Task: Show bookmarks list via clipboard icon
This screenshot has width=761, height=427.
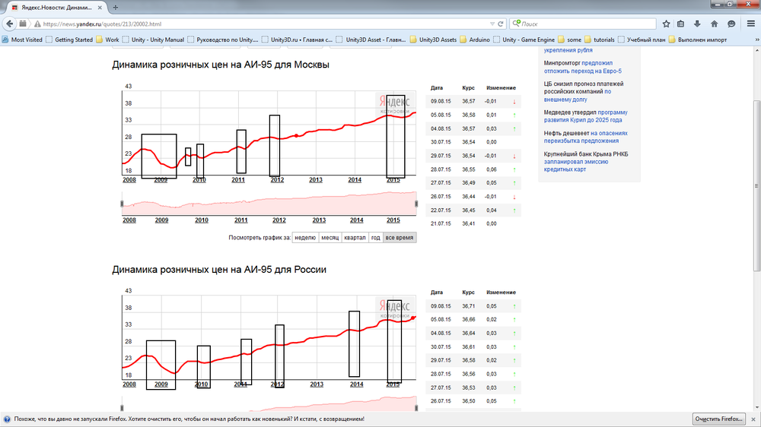Action: [x=681, y=24]
